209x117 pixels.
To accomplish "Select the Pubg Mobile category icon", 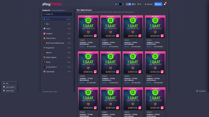I will [x=44, y=48].
